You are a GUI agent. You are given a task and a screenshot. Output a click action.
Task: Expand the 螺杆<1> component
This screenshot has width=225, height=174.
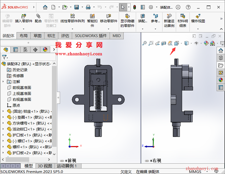[x=3, y=147]
